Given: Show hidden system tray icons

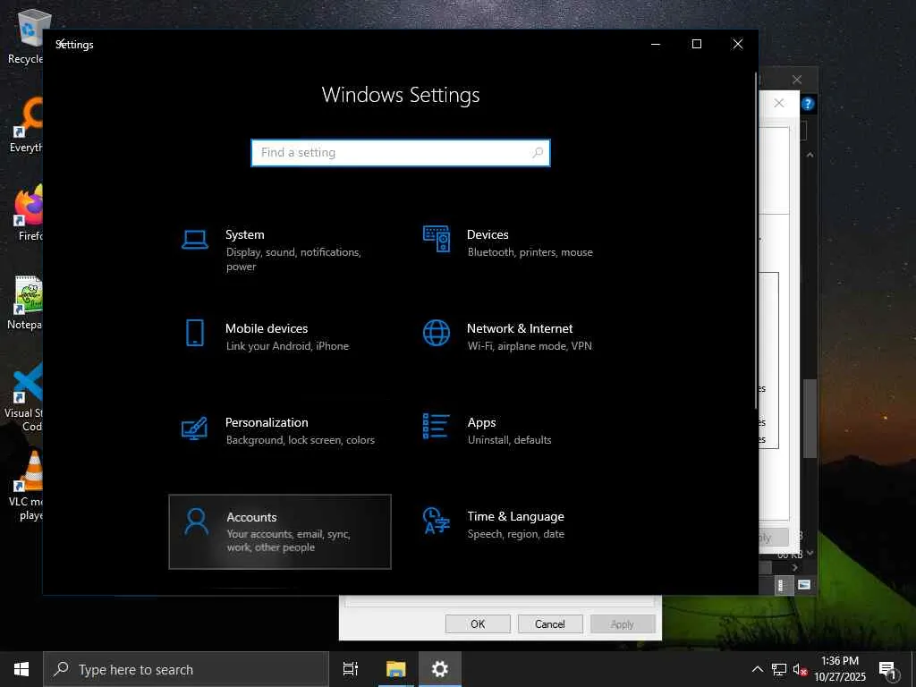Looking at the screenshot, I should tap(757, 669).
